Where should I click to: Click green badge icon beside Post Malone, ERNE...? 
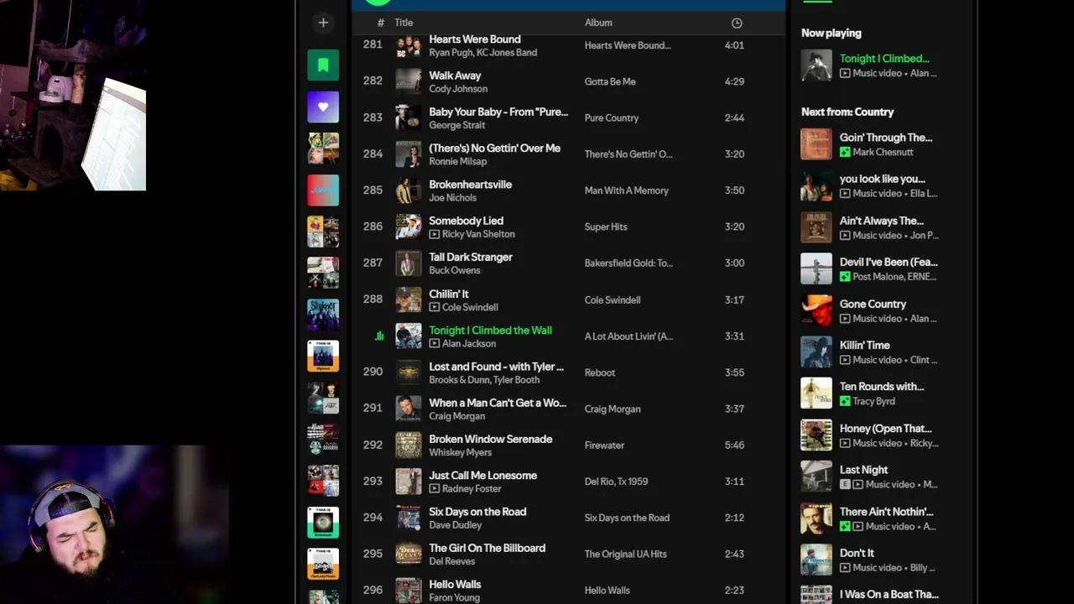(845, 276)
